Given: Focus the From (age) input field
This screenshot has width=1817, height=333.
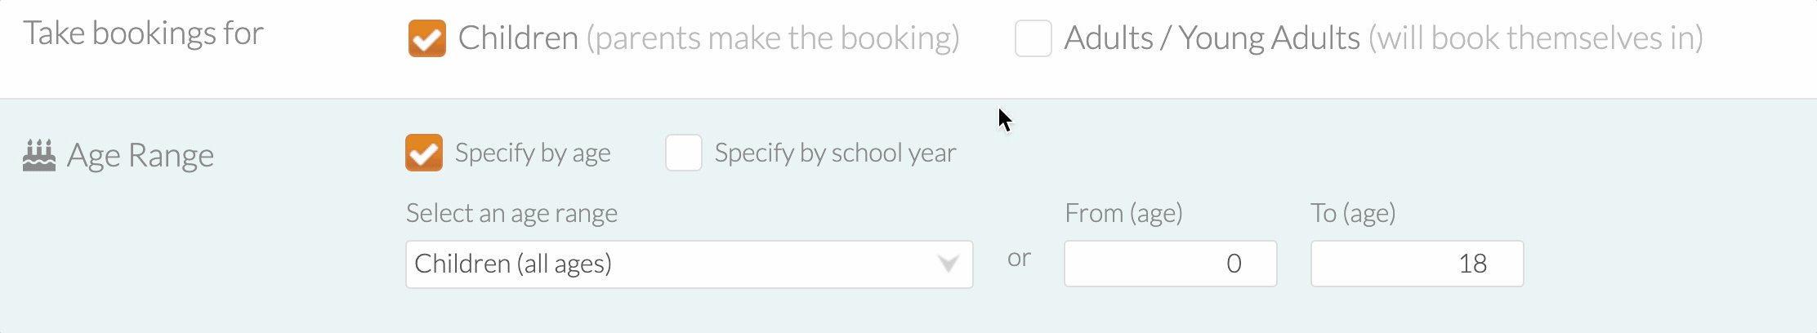Looking at the screenshot, I should (1170, 264).
